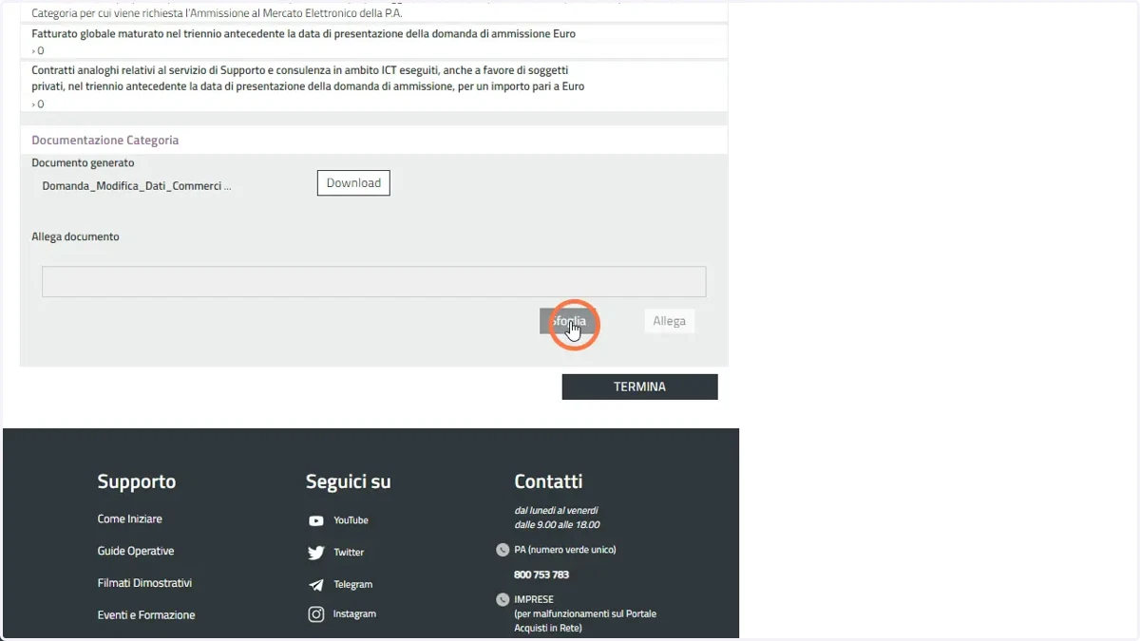
Task: Click the Allega documento label
Action: pos(75,236)
